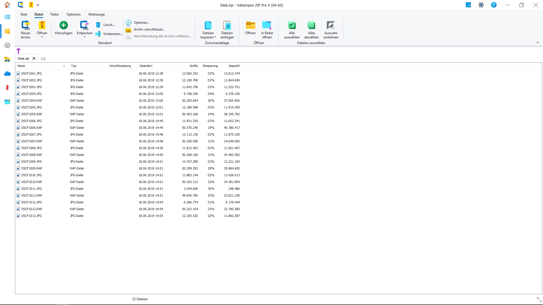Click the Optimier... button

[x=141, y=23]
